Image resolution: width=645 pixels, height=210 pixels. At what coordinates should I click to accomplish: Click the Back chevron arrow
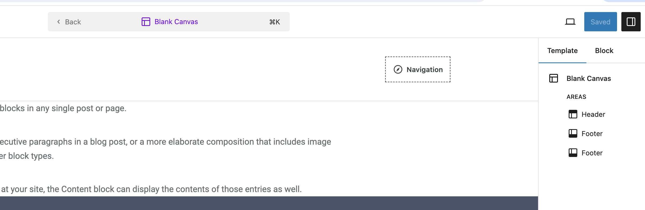pos(59,22)
